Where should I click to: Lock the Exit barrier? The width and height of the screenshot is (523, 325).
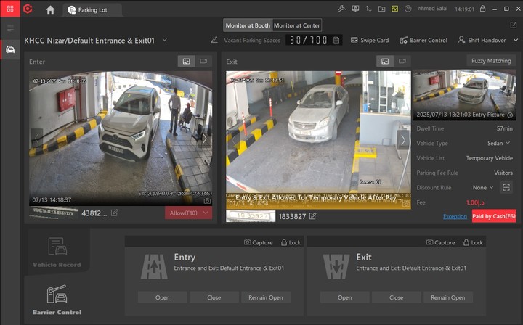[x=473, y=242]
